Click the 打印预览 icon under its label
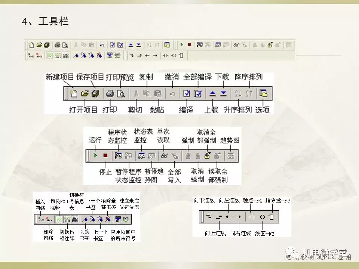Screen dimensions: 359x269 pos(120,94)
